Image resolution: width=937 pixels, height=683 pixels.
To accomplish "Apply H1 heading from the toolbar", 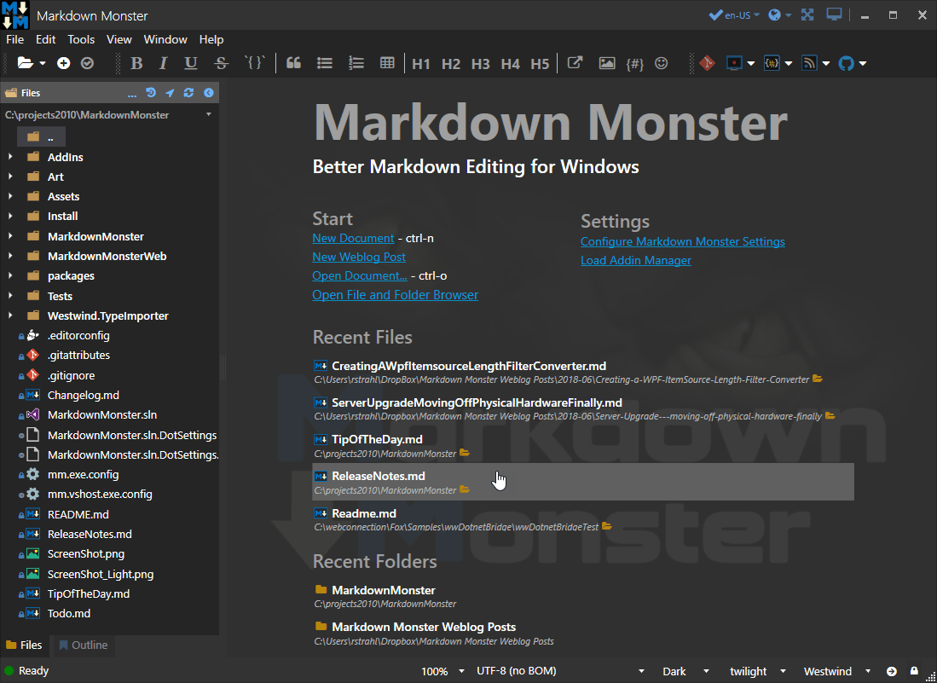I will (x=421, y=62).
